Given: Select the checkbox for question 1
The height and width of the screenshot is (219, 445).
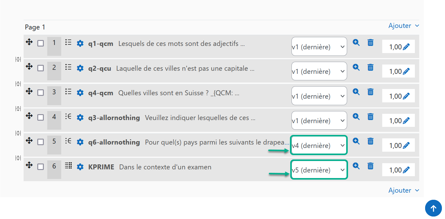Looking at the screenshot, I should pyautogui.click(x=40, y=43).
